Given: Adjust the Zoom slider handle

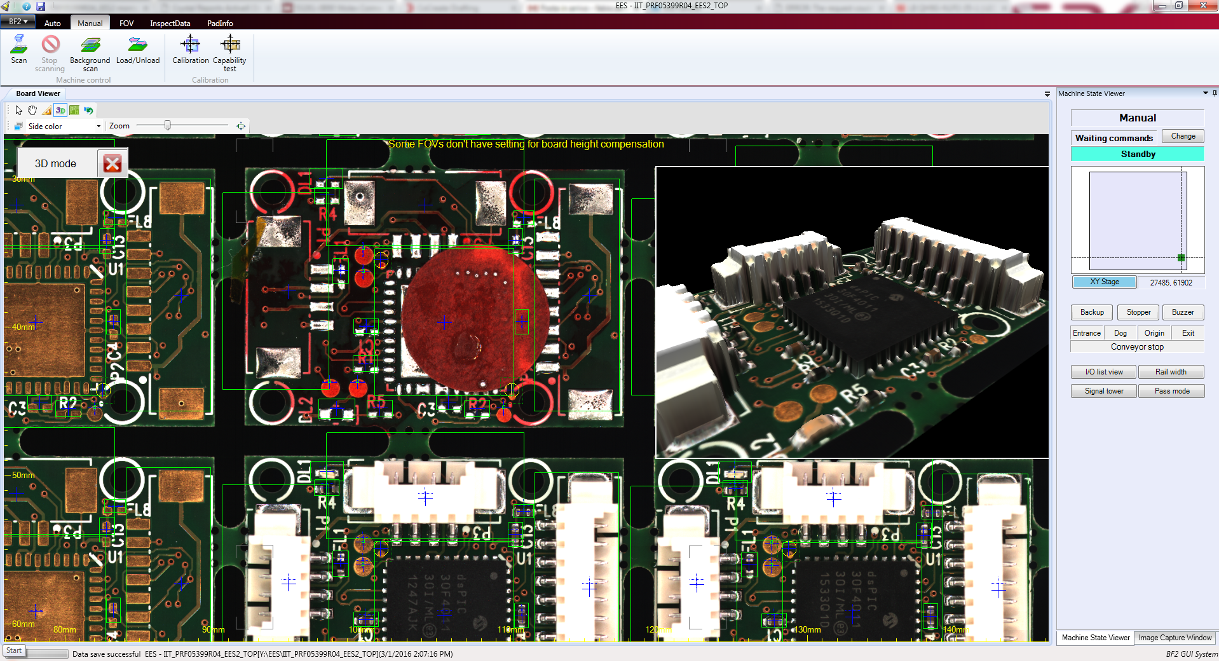Looking at the screenshot, I should pos(167,125).
